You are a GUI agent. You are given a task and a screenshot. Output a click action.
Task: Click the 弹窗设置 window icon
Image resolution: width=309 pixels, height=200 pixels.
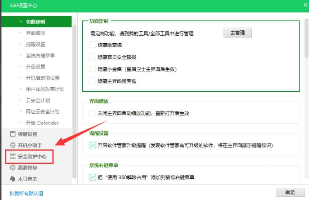pos(13,134)
